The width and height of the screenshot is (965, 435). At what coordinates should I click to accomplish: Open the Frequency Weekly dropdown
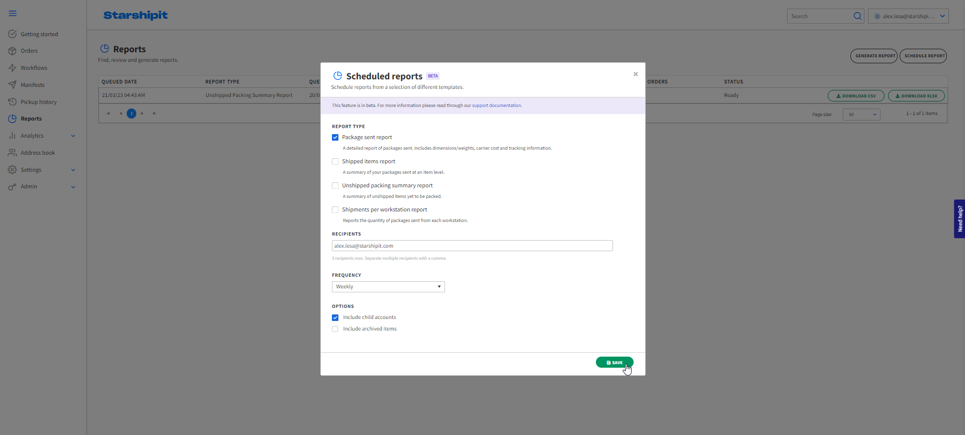pos(388,287)
